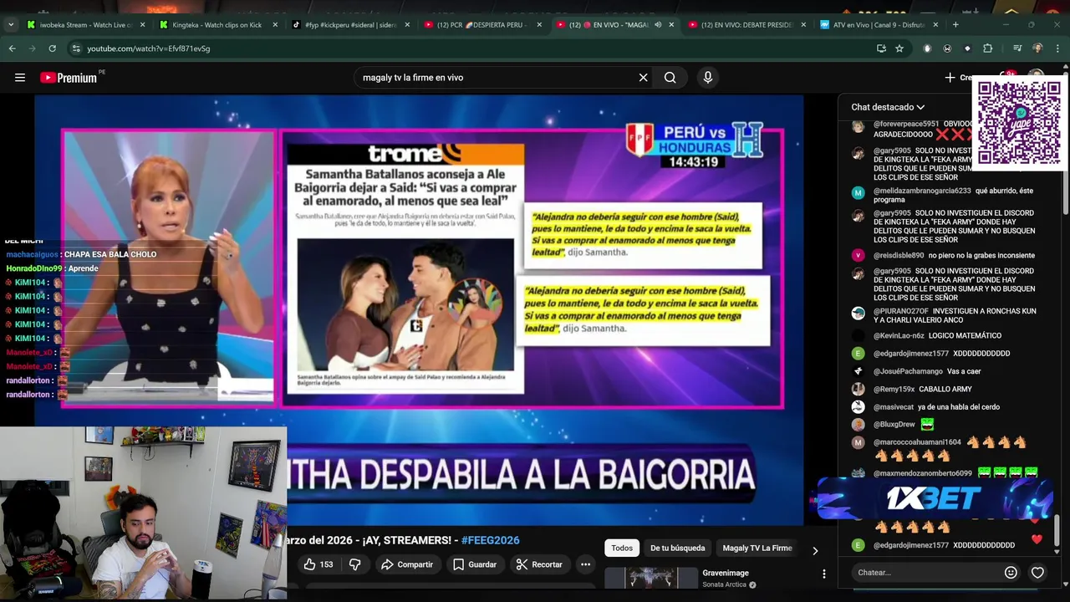The image size is (1070, 602).
Task: Select the De tu búsqueda chip
Action: pyautogui.click(x=678, y=548)
